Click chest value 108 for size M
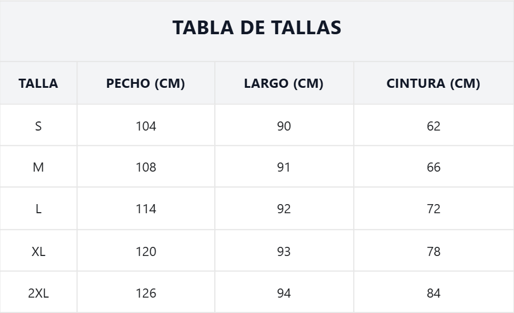Viewport: 514px width, 313px height. (146, 168)
